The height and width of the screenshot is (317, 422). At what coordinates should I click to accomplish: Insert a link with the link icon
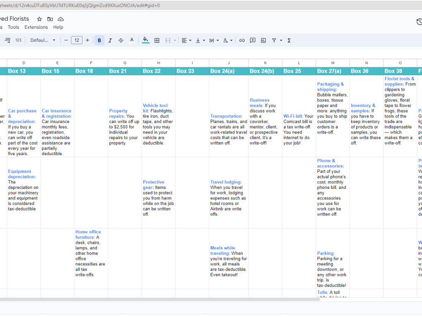[x=242, y=40]
